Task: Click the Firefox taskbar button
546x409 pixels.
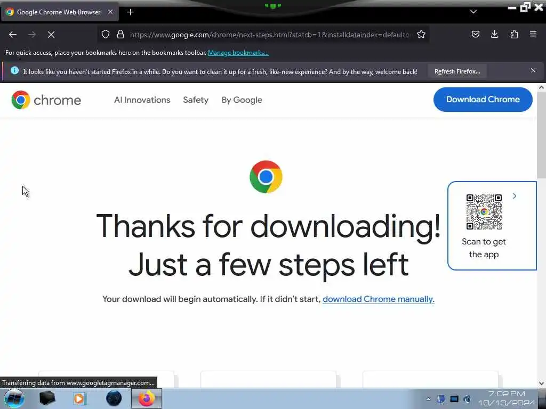Action: (147, 398)
